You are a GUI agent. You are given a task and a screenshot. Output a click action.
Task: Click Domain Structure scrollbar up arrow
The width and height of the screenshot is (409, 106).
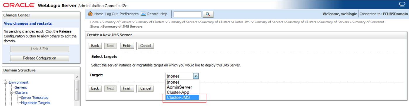(77, 77)
